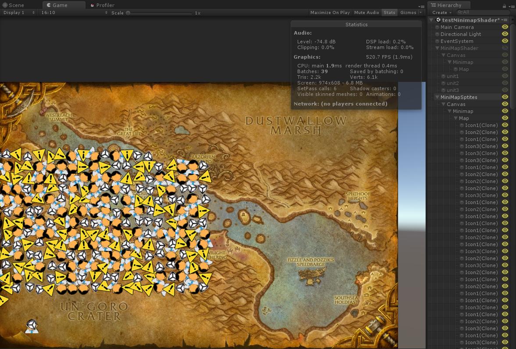Show the hidden MiniMapShader object via its eye

click(505, 48)
